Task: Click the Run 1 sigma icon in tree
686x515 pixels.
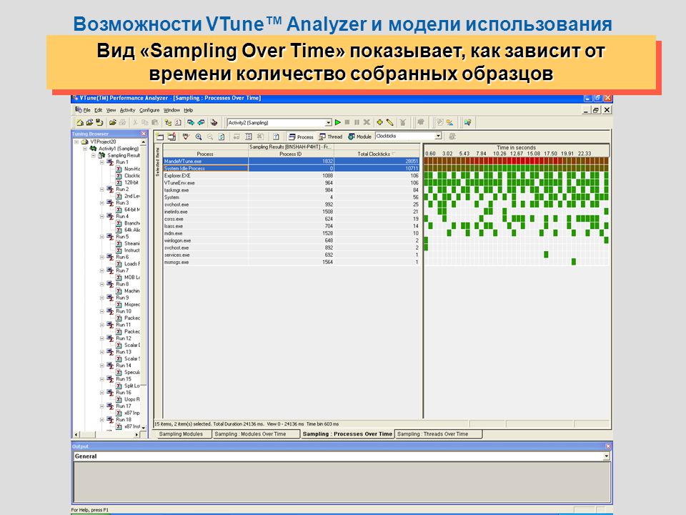Action: pos(110,162)
